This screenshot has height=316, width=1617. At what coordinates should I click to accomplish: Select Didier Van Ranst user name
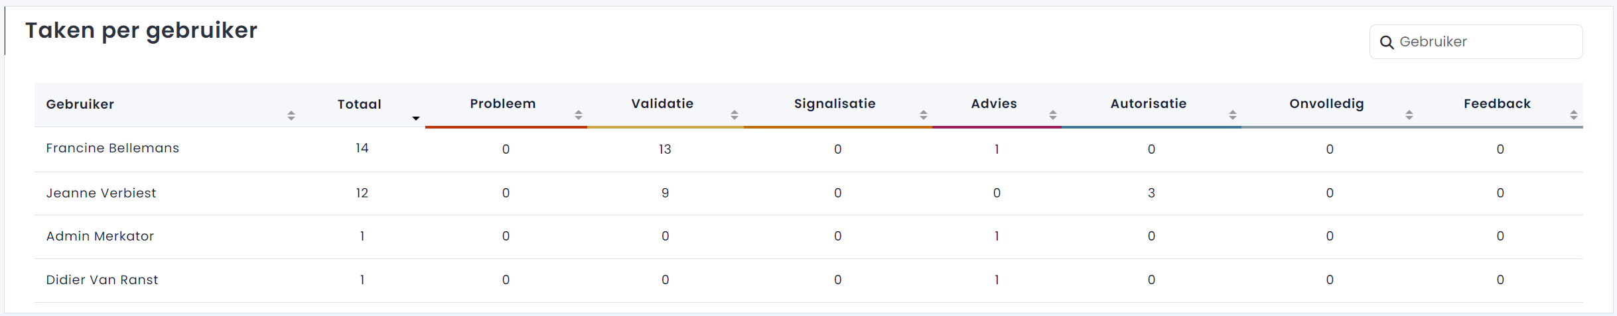pyautogui.click(x=102, y=280)
